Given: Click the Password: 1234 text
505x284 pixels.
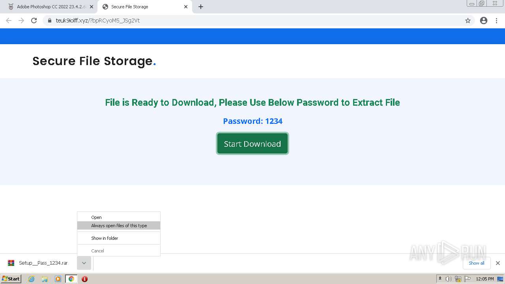Looking at the screenshot, I should [x=252, y=121].
